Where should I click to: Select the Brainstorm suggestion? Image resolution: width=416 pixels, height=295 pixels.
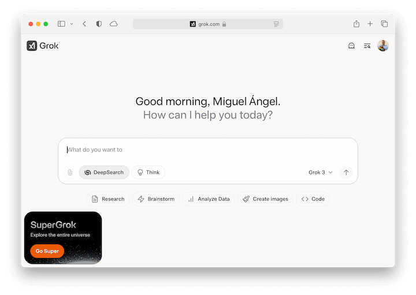(156, 199)
